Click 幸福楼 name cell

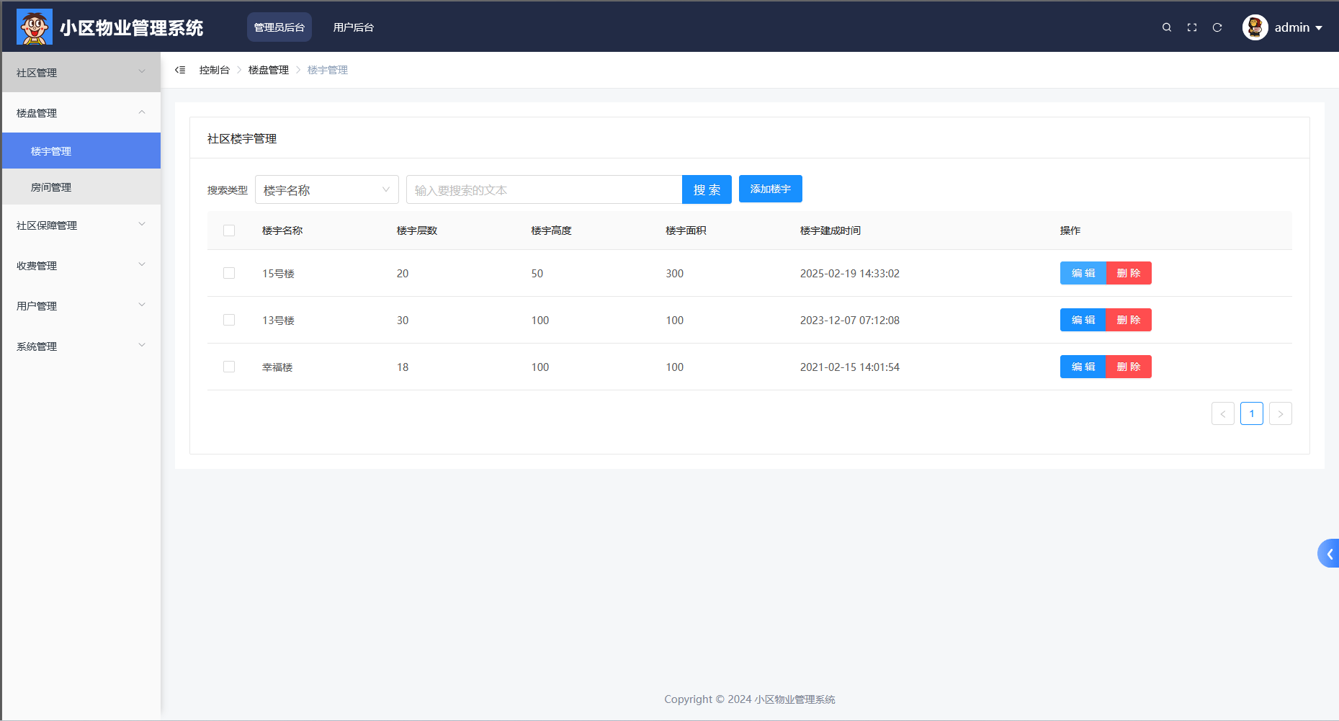pyautogui.click(x=277, y=367)
